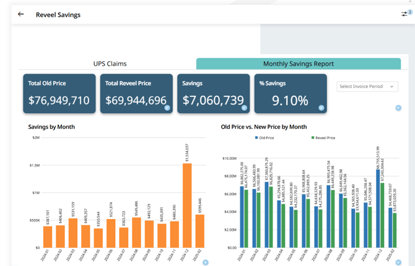This screenshot has width=415, height=266.
Task: Toggle Reveel Price series in chart legend
Action: [x=322, y=138]
